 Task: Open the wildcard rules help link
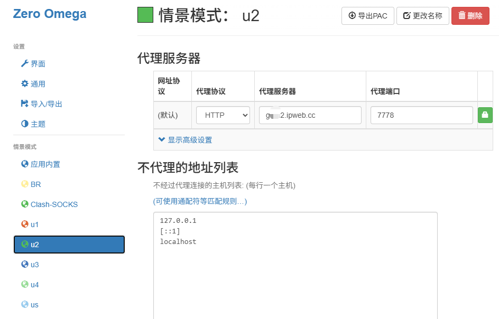coord(200,201)
